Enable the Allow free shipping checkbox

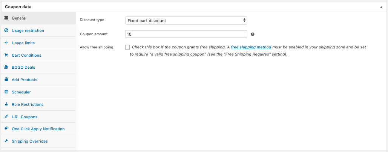pos(127,47)
